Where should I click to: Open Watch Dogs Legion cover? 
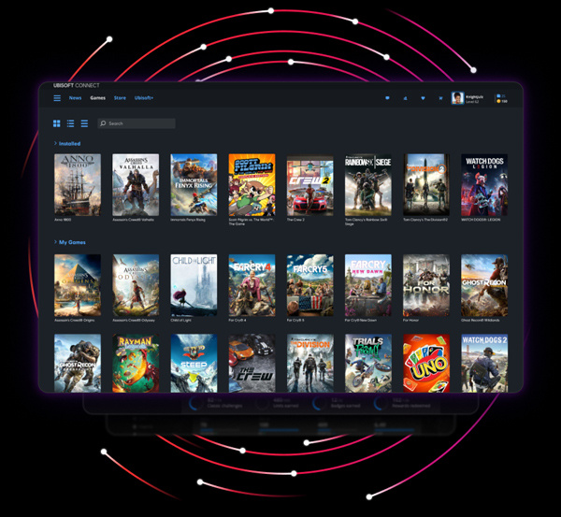pos(484,184)
